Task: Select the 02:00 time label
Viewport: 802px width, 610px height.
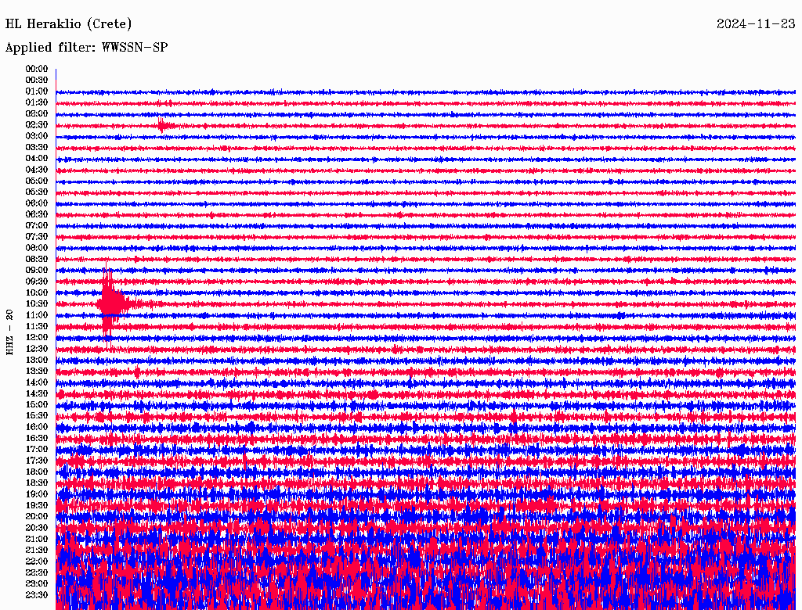Action: point(36,114)
